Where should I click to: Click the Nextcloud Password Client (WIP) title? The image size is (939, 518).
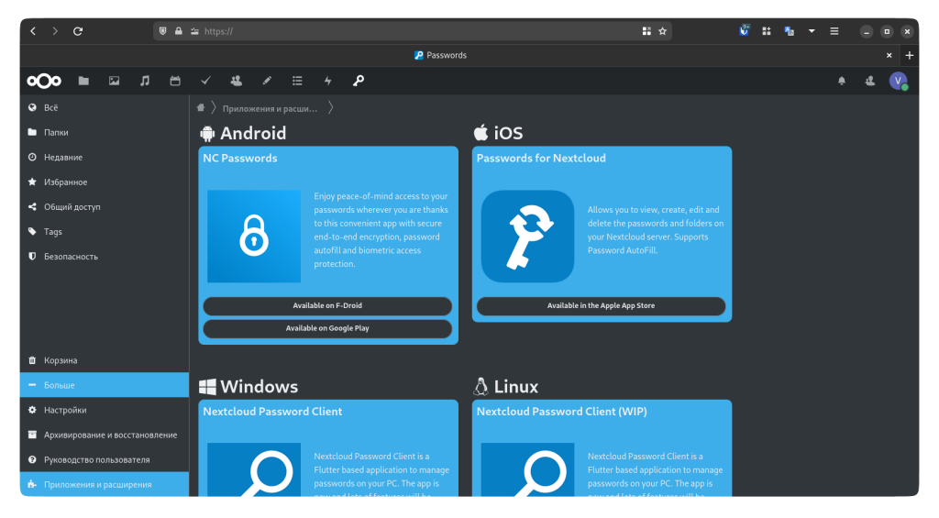tap(562, 412)
